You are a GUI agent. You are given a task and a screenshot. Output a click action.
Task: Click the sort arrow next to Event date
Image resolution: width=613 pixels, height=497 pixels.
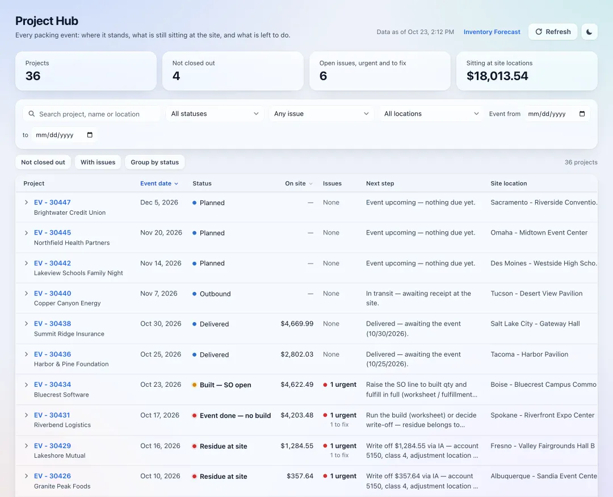coord(177,183)
